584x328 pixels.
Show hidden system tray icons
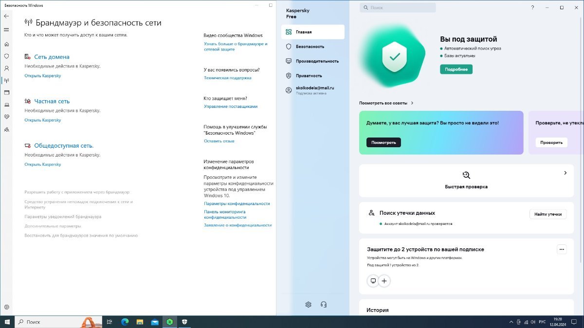[511, 322]
